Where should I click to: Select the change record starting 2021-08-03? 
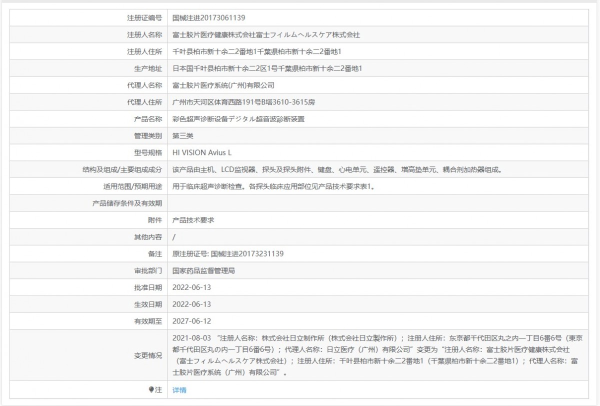[x=377, y=355]
